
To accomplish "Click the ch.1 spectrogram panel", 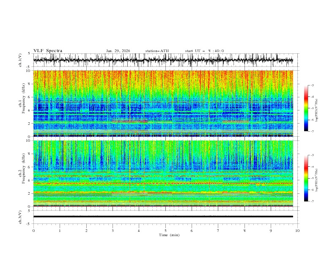I will (x=163, y=103).
